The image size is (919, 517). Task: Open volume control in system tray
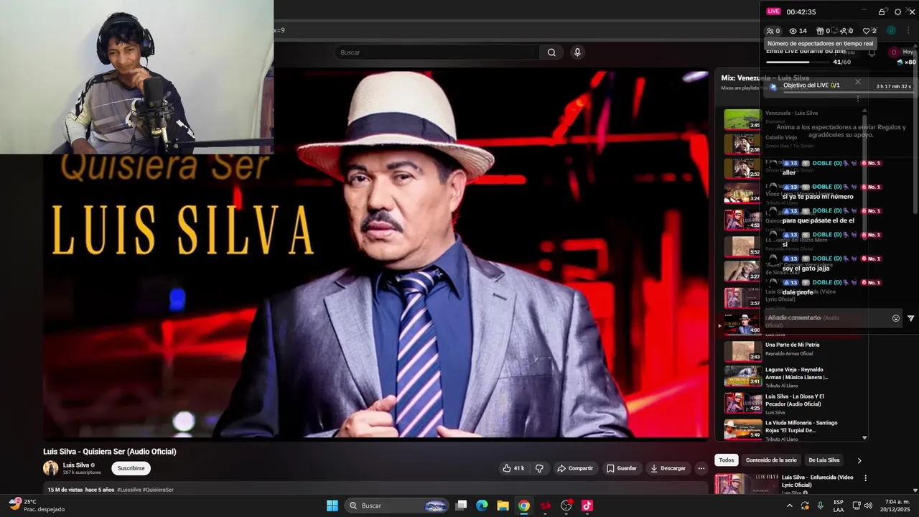coord(868,506)
